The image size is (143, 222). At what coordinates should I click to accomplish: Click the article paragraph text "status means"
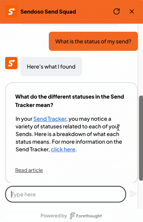click(33, 142)
